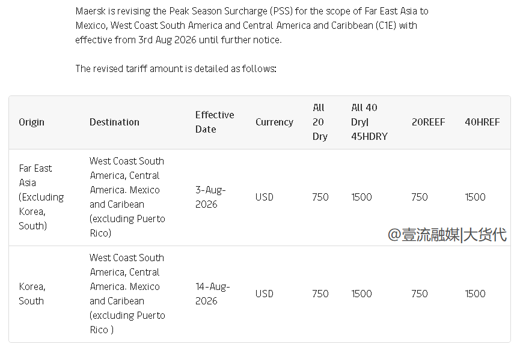This screenshot has width=517, height=347.
Task: Click the watermark text 壹流融媒|大货代
Action: coord(447,235)
